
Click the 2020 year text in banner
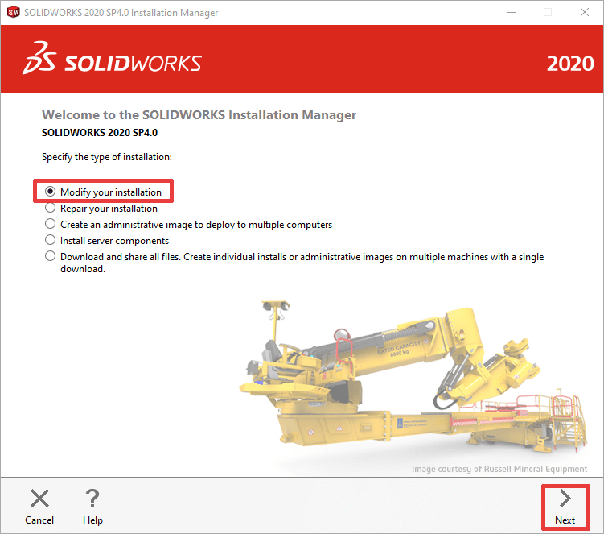[x=570, y=64]
